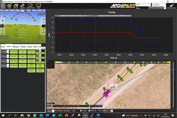
Task: Open the TCP6053-1-GROUND vehicle dropdown
Action: coord(165,8)
